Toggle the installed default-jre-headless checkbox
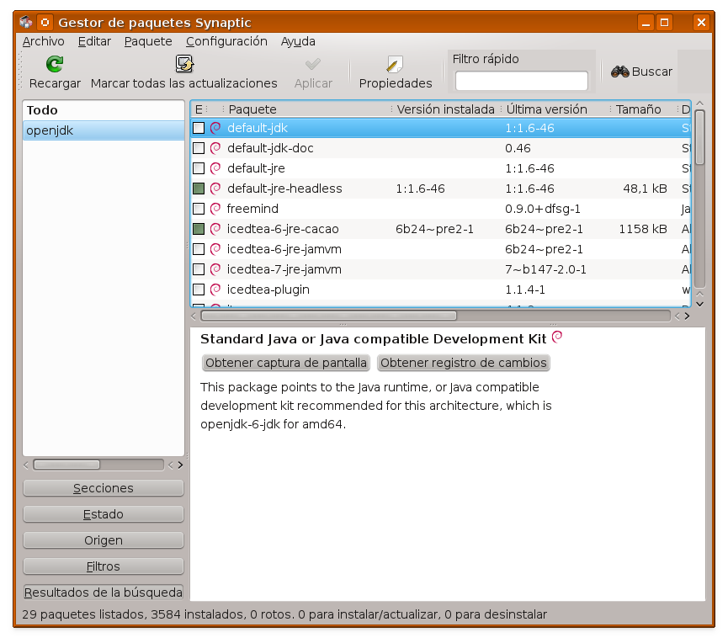Viewport: 728px width, 643px height. [x=199, y=189]
